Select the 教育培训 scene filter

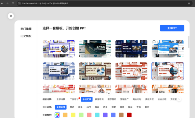point(99,99)
